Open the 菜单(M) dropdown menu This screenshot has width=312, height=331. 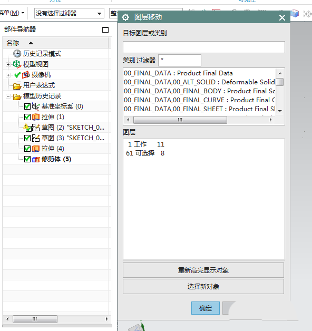12,13
